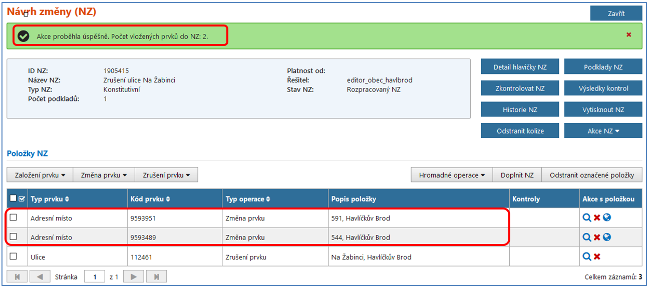Go to next page in pagination
Image resolution: width=649 pixels, height=289 pixels.
(x=133, y=276)
